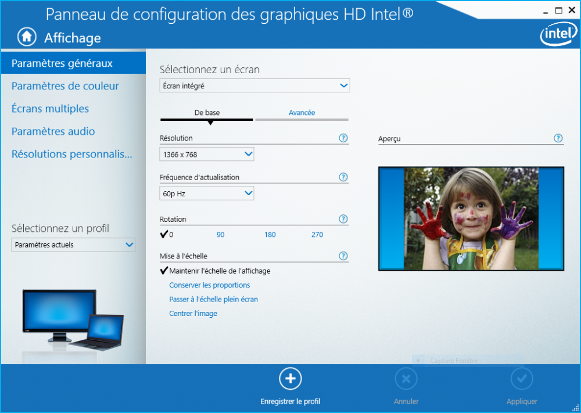Open Paramètres de couleur in sidebar

[65, 86]
